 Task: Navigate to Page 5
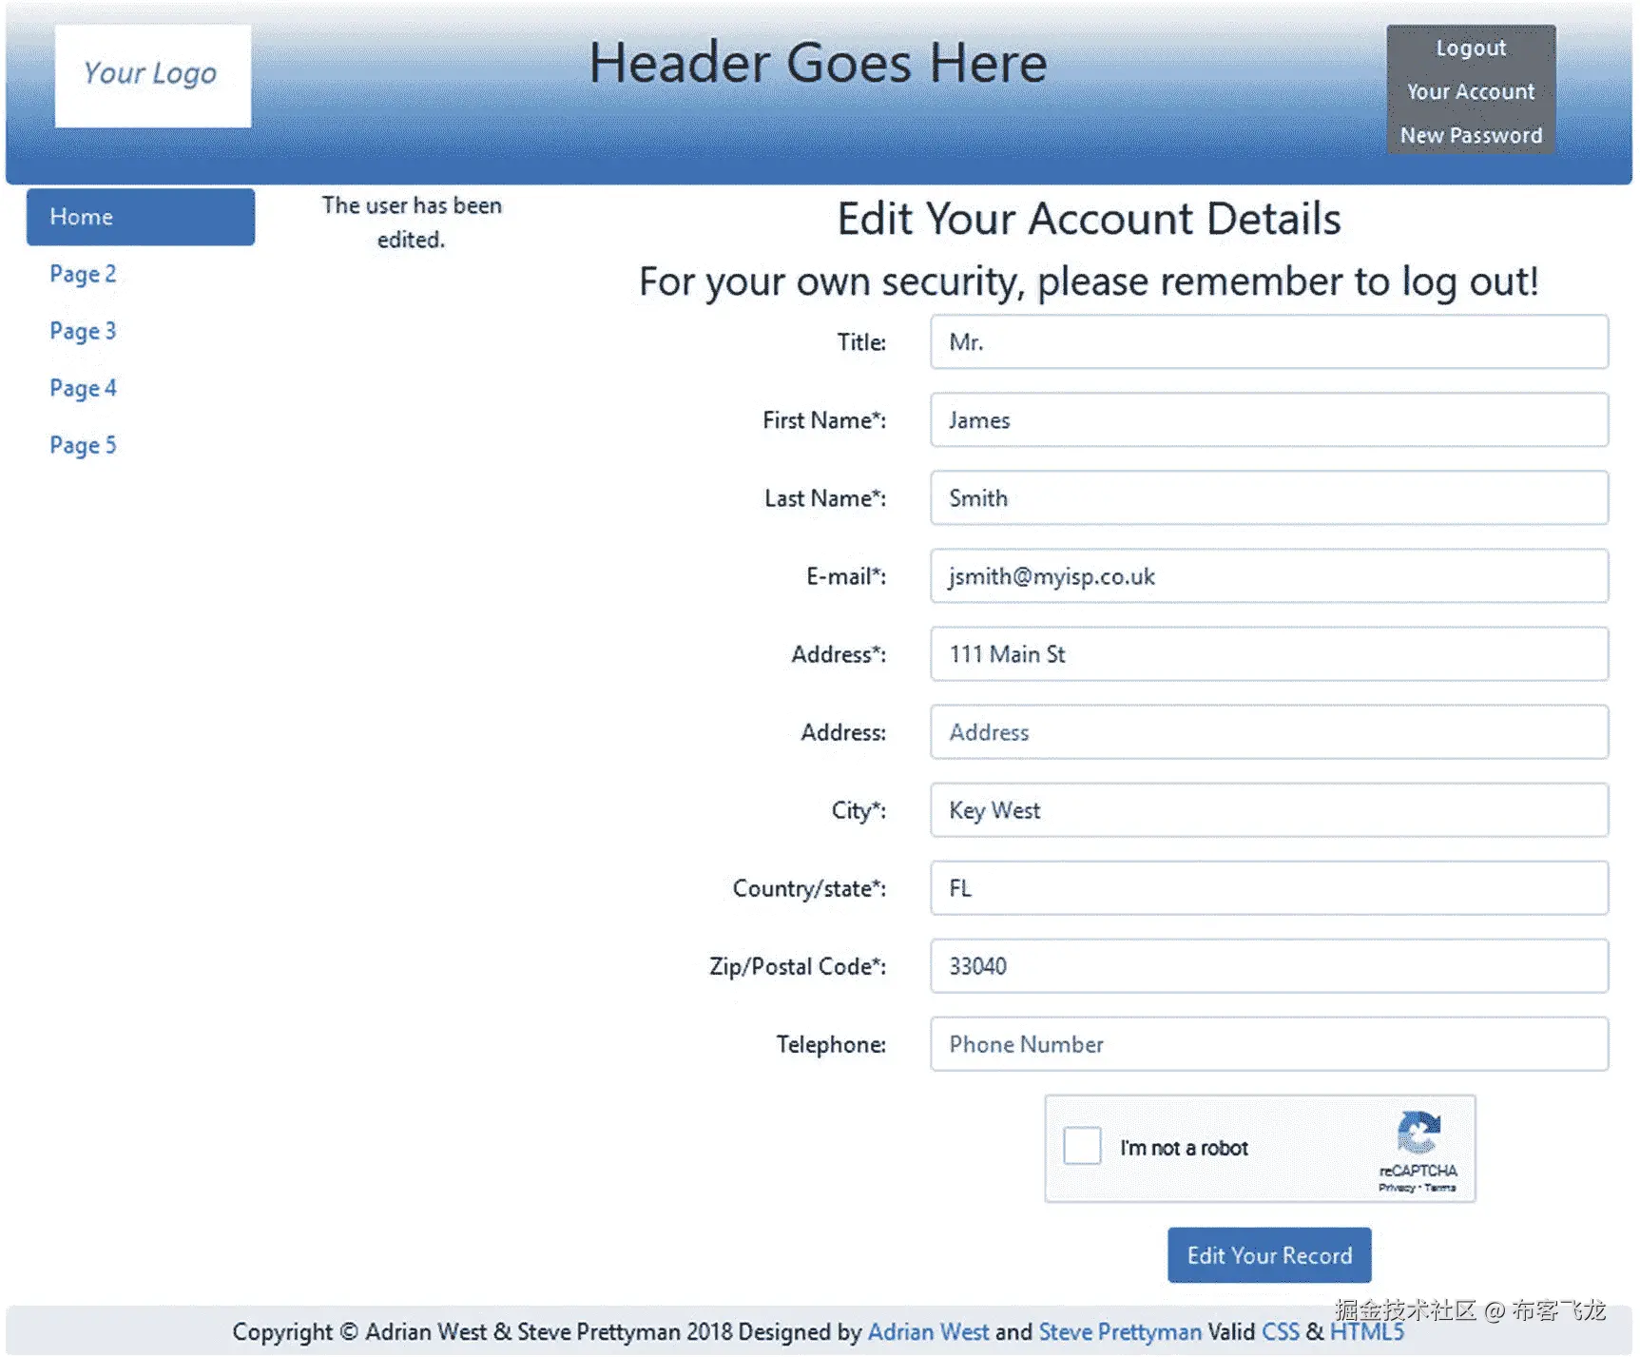pos(82,445)
